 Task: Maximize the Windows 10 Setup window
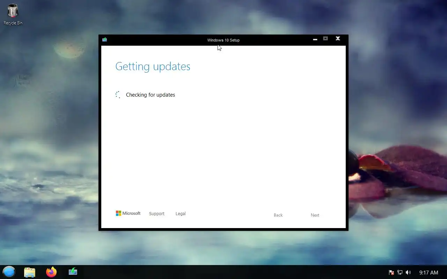click(325, 39)
